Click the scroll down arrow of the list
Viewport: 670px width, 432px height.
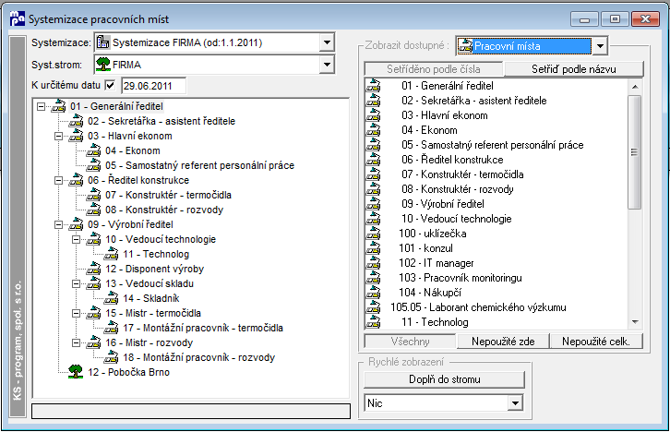point(635,322)
